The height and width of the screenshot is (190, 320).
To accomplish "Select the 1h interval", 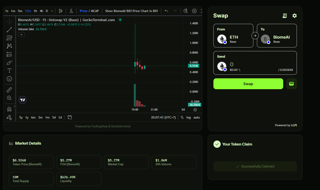I will [x=35, y=11].
